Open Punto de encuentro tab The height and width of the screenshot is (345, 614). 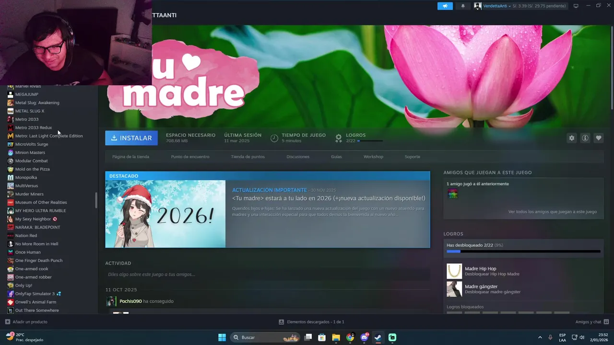coord(190,157)
